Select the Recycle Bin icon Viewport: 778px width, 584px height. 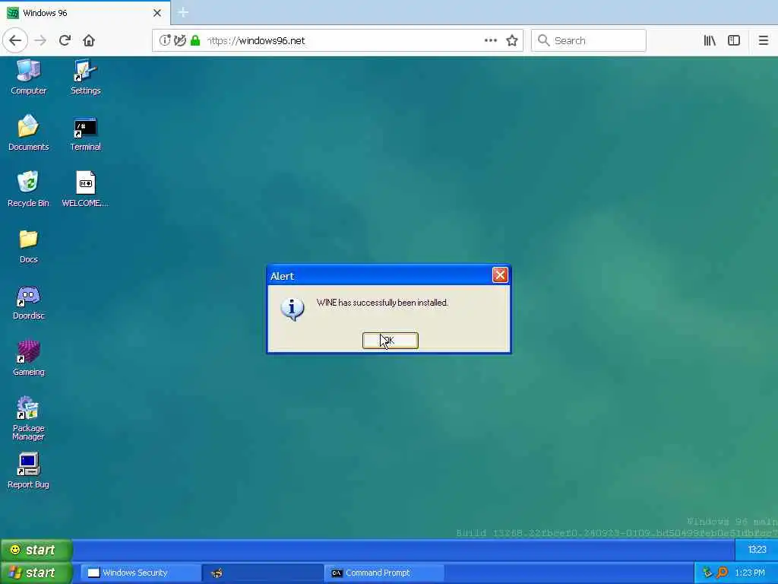click(x=28, y=189)
